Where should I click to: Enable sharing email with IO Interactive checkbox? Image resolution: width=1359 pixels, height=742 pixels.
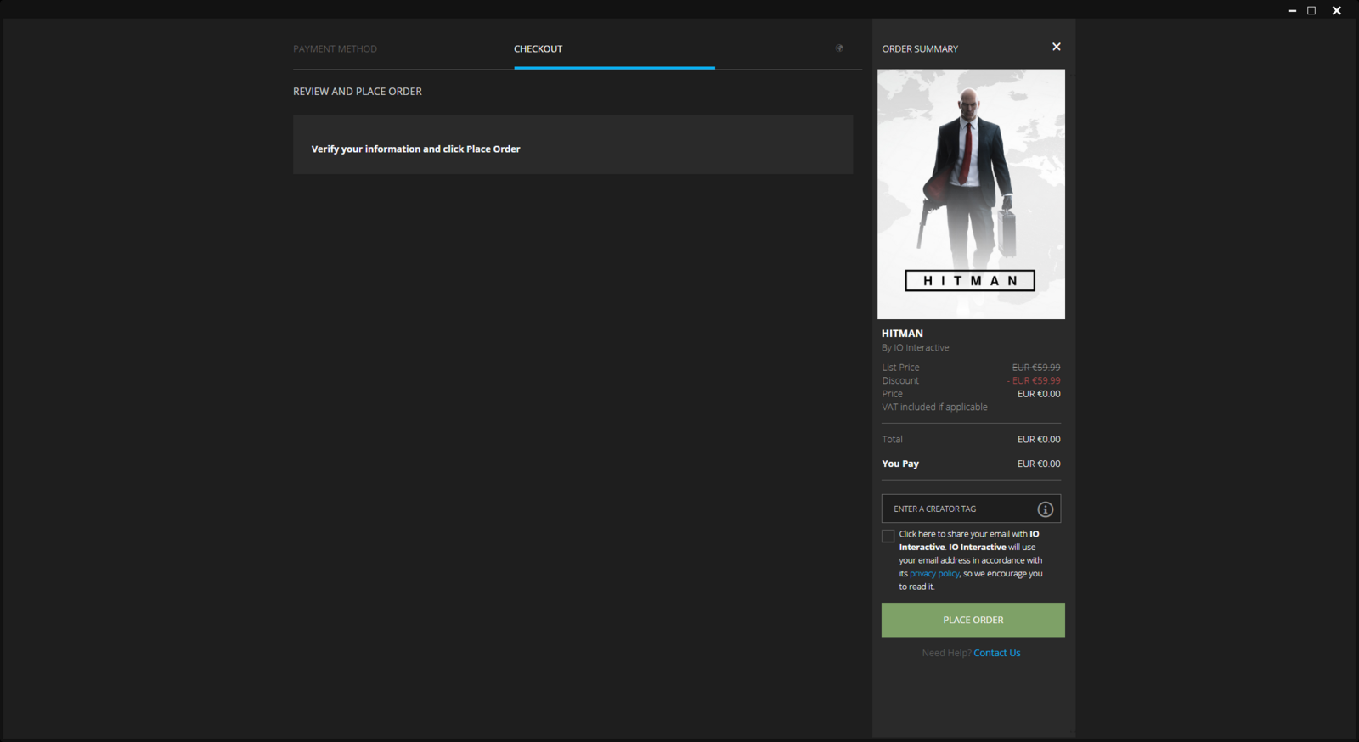coord(888,536)
